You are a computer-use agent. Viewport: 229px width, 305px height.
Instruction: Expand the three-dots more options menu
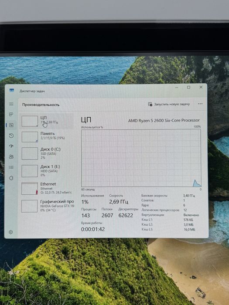click(x=200, y=104)
